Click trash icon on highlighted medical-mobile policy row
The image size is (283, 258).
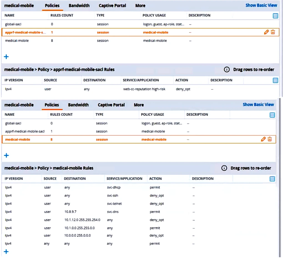tap(270, 139)
